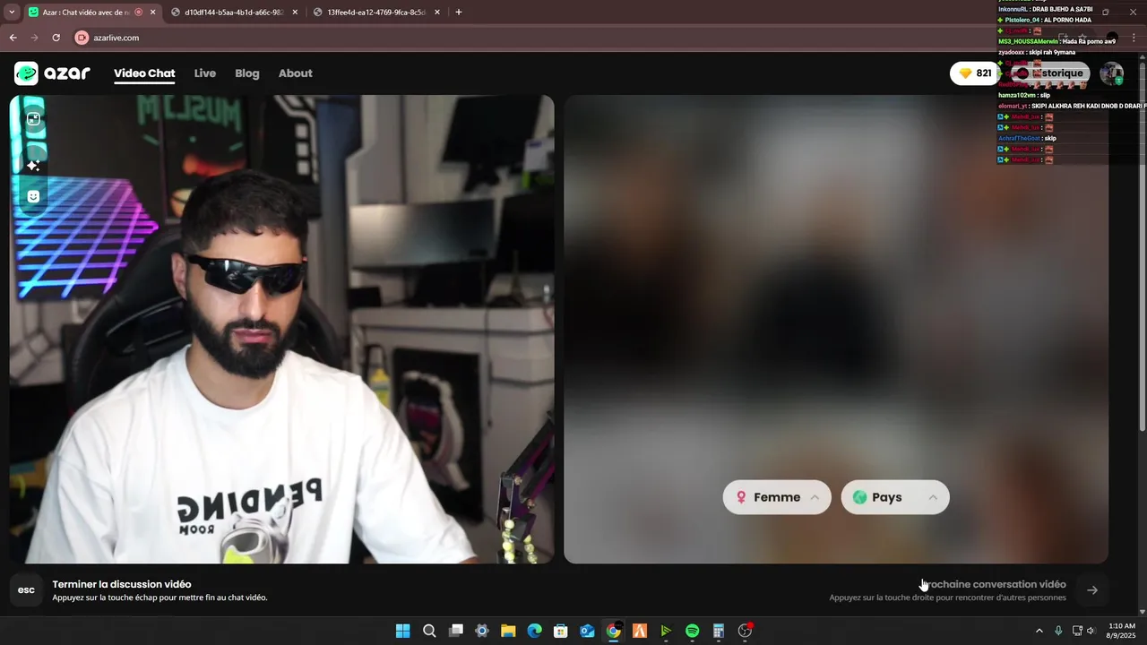Open the sparkle effects icon on self video
Screen dimensions: 1147x645
(33, 166)
